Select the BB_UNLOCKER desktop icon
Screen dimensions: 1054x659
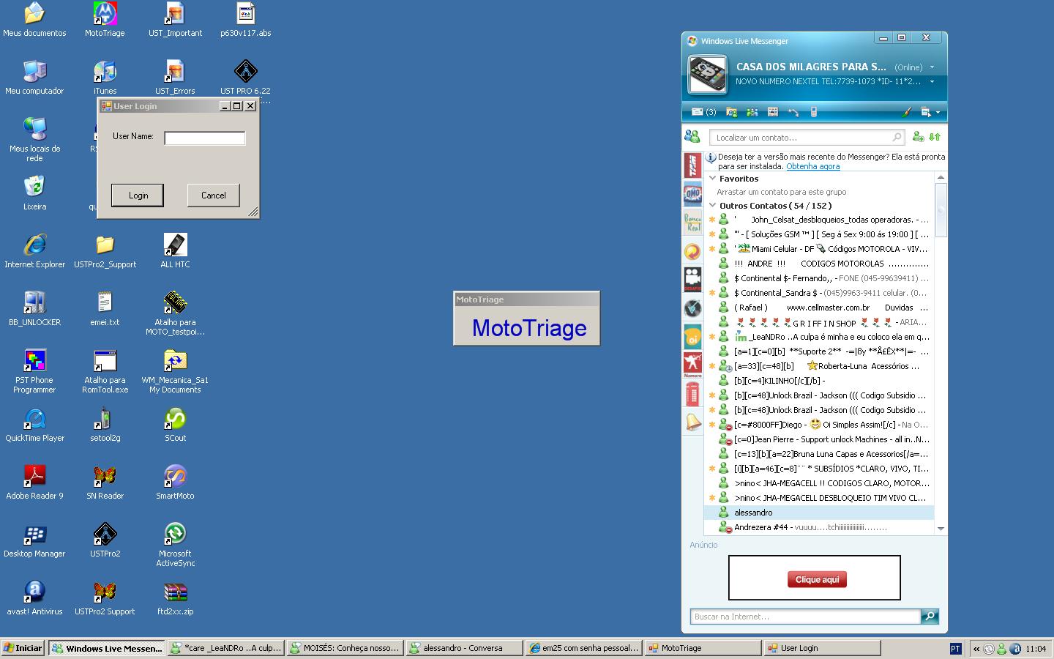coord(34,309)
